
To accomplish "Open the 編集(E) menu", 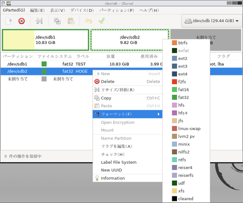I will click(37, 10).
